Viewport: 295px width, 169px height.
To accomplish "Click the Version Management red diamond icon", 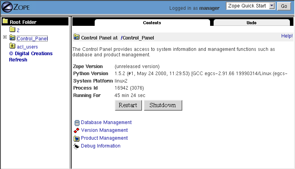I will pyautogui.click(x=77, y=130).
